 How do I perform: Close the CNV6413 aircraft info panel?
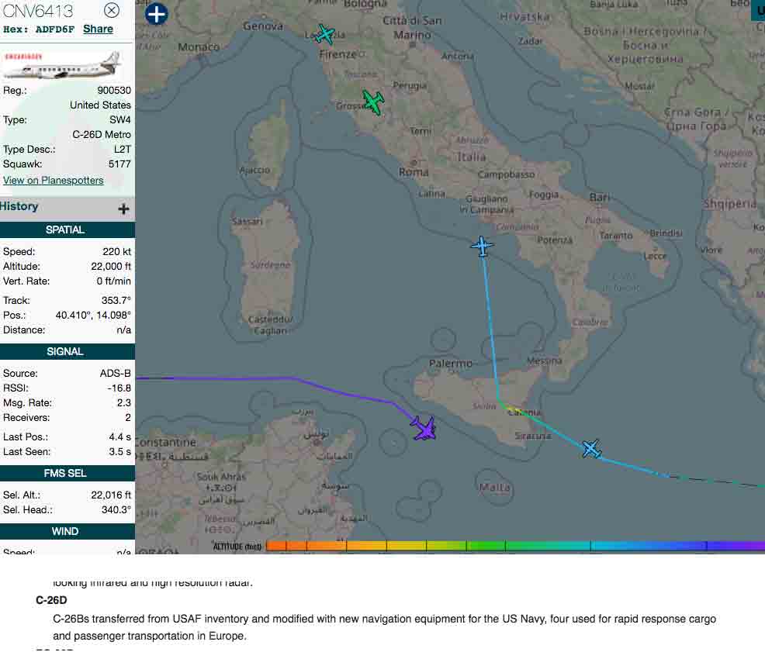(x=112, y=10)
